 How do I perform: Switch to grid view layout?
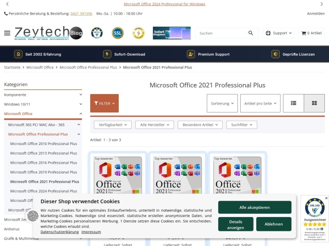pyautogui.click(x=314, y=103)
